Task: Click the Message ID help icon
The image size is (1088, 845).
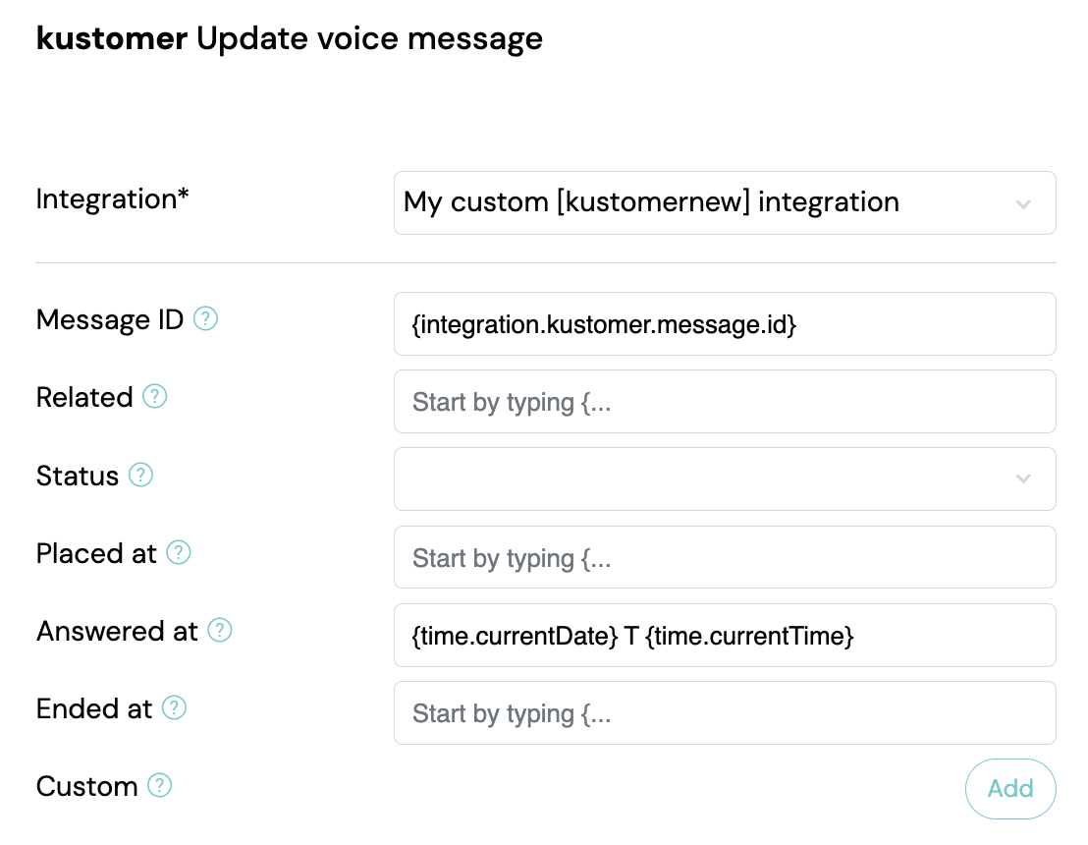Action: pyautogui.click(x=205, y=318)
